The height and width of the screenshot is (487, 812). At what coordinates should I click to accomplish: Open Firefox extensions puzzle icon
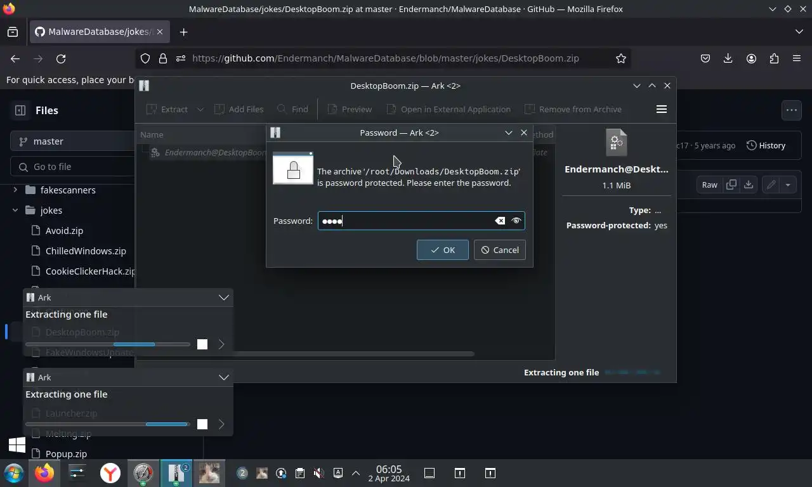[x=774, y=58]
